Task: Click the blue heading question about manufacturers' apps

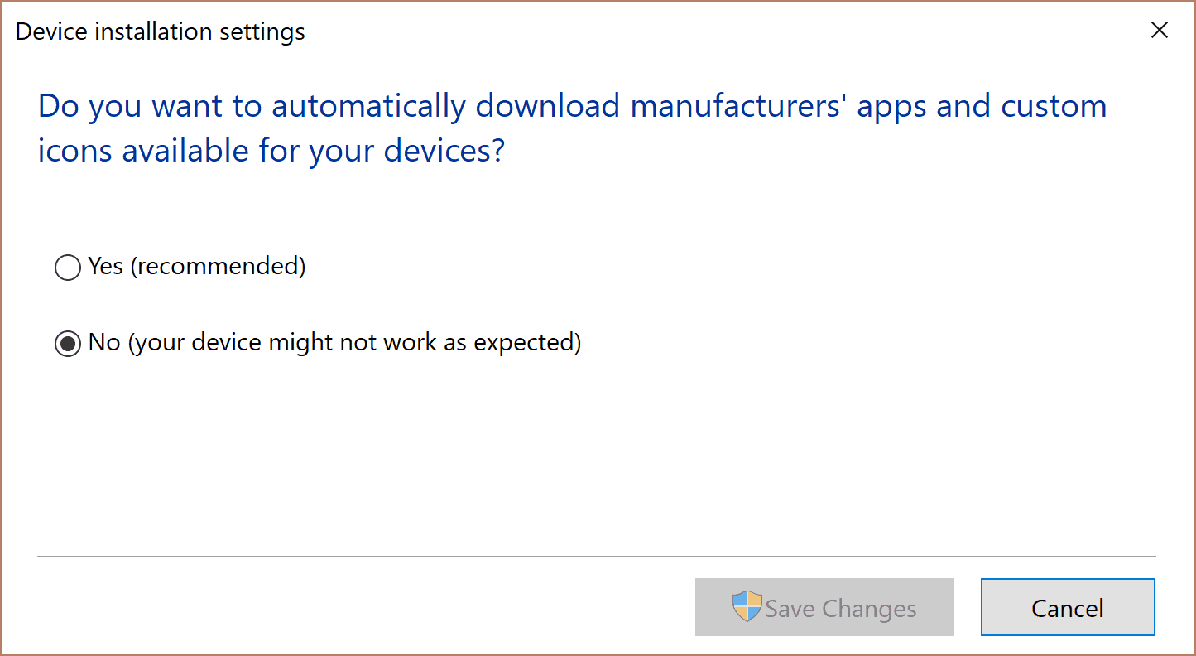Action: [572, 128]
